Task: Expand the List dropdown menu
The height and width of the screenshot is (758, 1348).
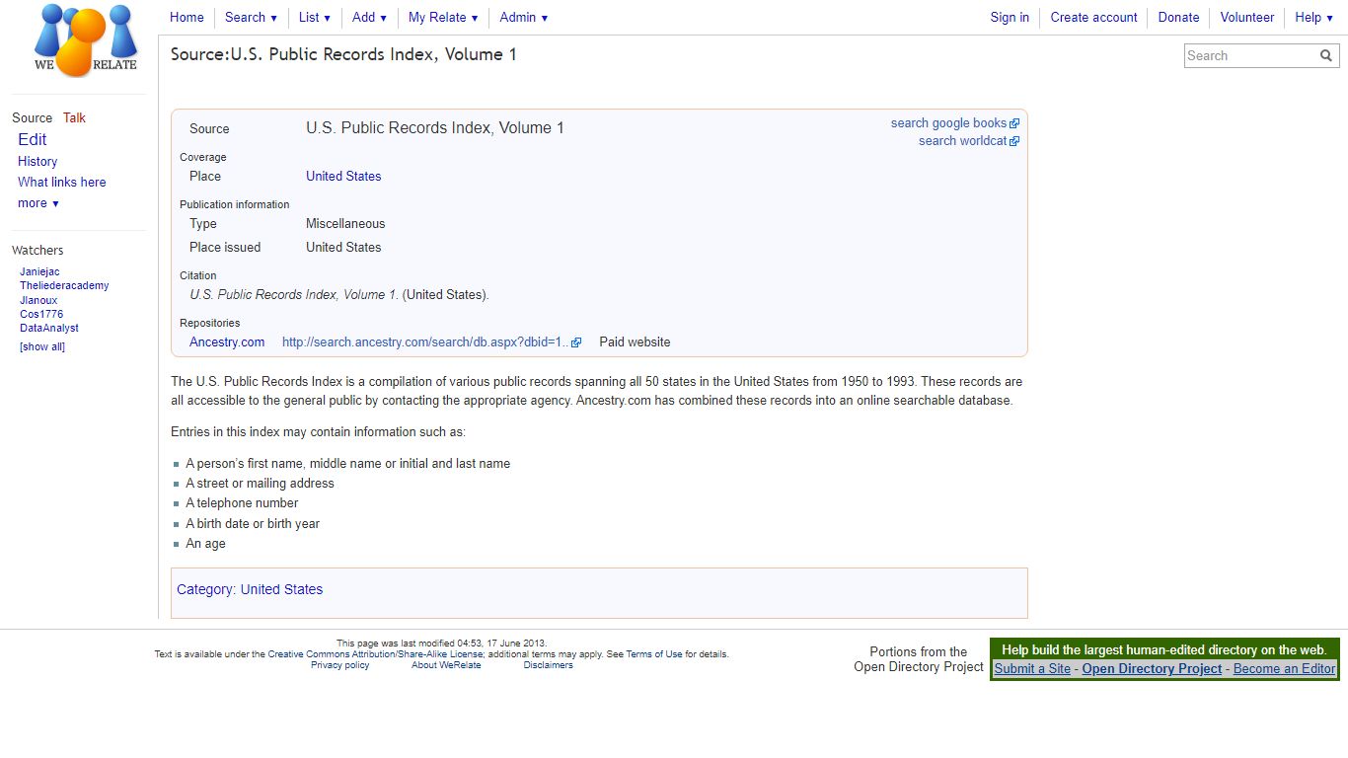Action: [x=314, y=17]
